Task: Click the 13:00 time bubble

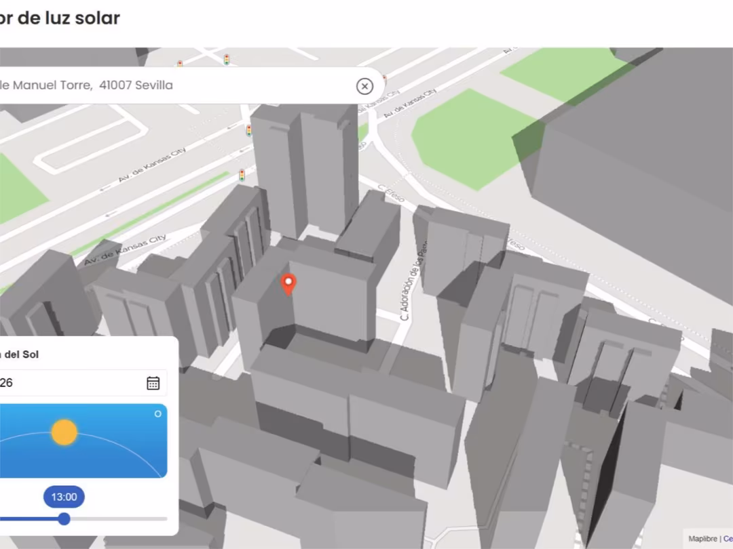Action: click(x=64, y=497)
